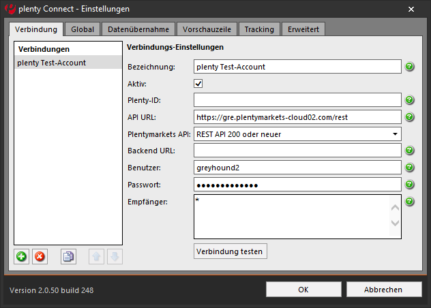
Task: Select plenty Test-Account in connections list
Action: pyautogui.click(x=68, y=63)
